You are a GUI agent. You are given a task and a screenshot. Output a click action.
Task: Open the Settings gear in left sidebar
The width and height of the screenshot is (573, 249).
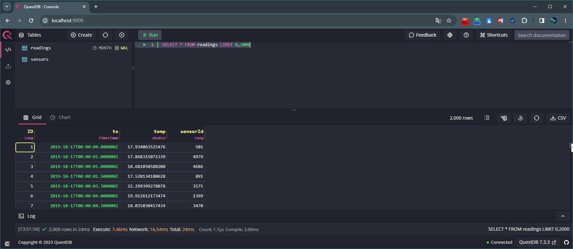(x=8, y=82)
